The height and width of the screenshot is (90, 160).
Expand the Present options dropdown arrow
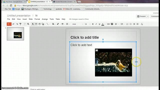point(148,16)
